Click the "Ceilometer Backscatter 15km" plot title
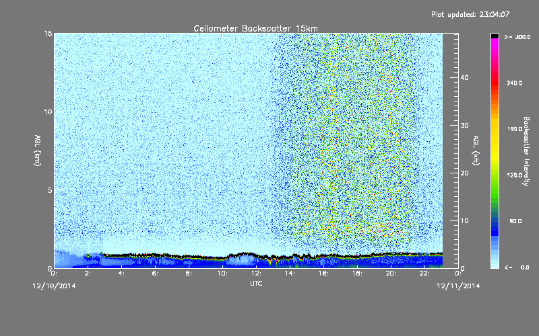This screenshot has height=336, width=539. click(x=255, y=28)
